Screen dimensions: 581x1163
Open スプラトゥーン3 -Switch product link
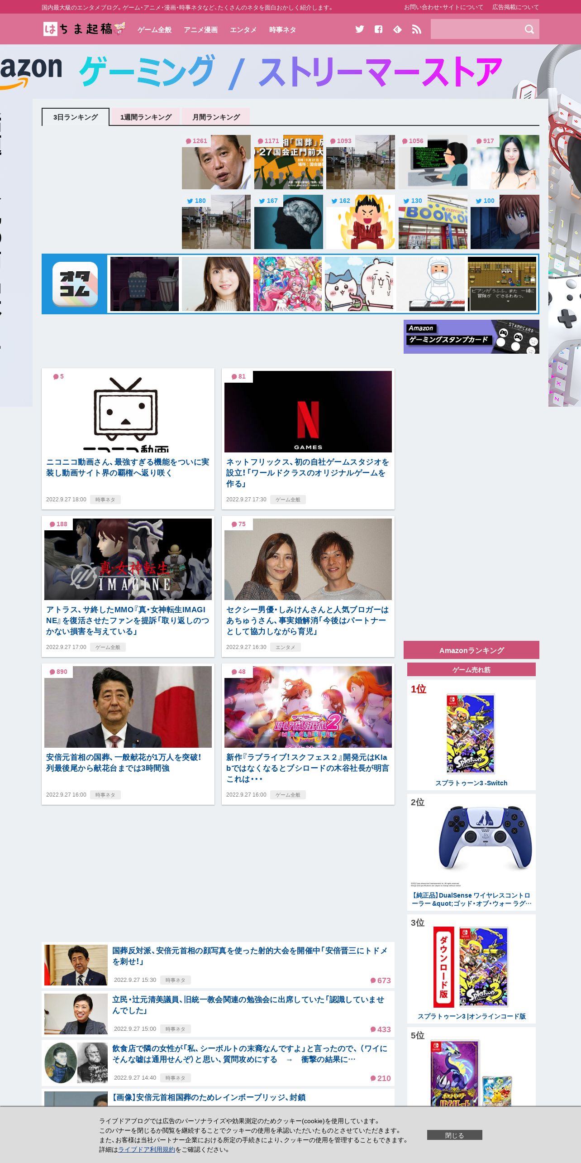pos(471,783)
